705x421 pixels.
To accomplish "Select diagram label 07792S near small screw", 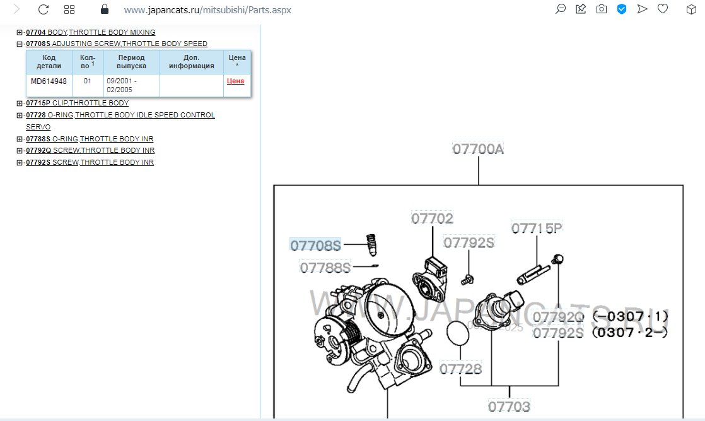I will click(469, 243).
